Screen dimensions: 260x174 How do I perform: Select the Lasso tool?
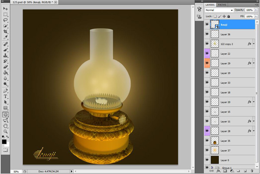(x=6, y=20)
